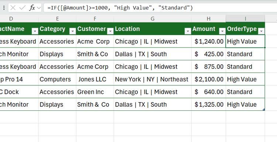Image resolution: width=277 pixels, height=142 pixels.
Task: Open the Customer column filter dropdown
Action: click(x=110, y=31)
